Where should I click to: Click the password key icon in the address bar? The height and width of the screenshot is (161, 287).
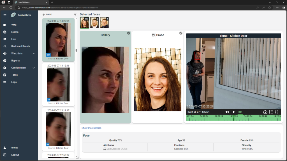[x=257, y=8]
